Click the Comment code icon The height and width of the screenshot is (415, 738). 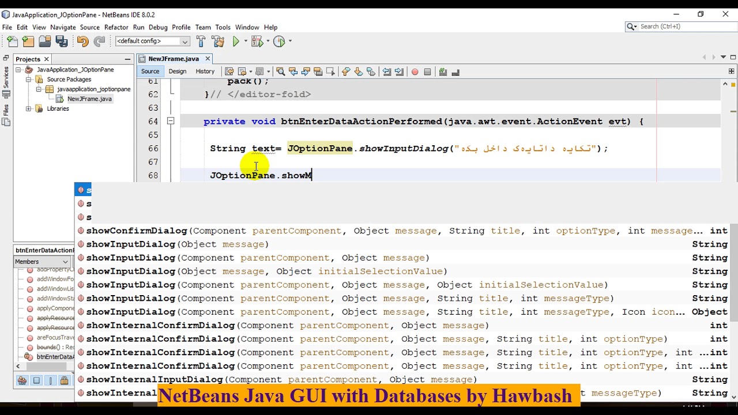[x=443, y=72]
